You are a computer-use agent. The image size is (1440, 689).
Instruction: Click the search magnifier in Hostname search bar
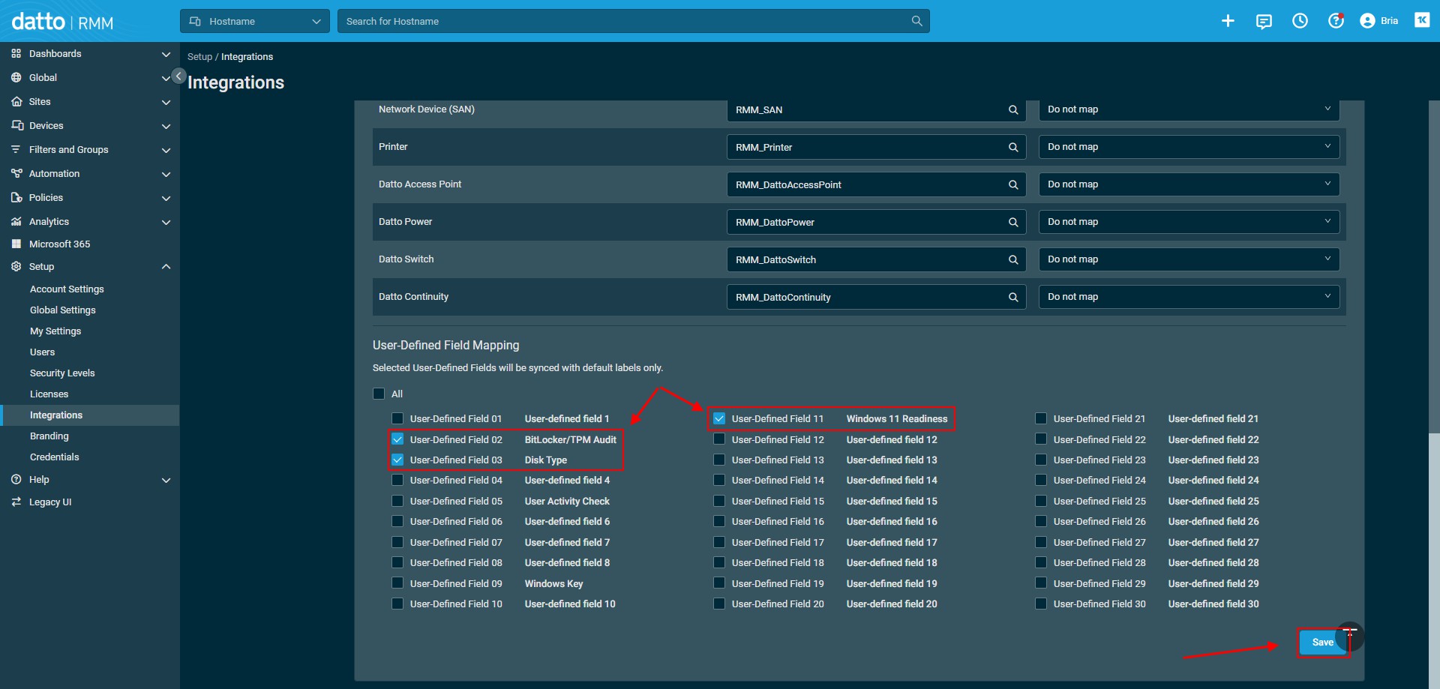click(916, 21)
